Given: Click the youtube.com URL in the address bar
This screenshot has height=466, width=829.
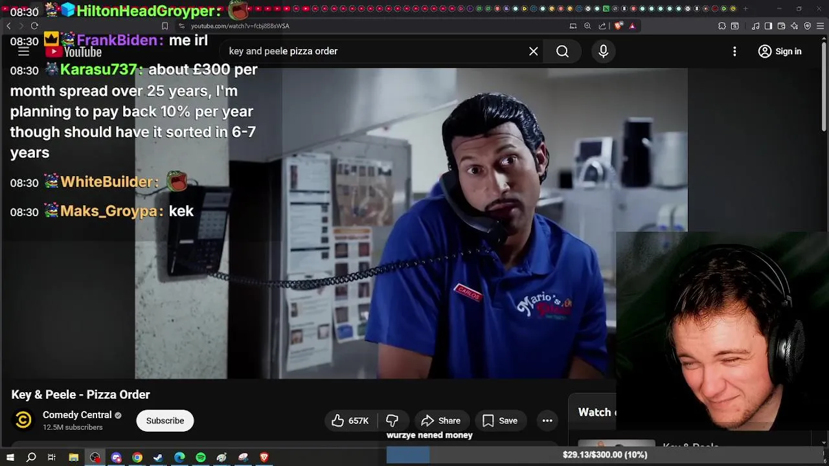Looking at the screenshot, I should tap(240, 26).
